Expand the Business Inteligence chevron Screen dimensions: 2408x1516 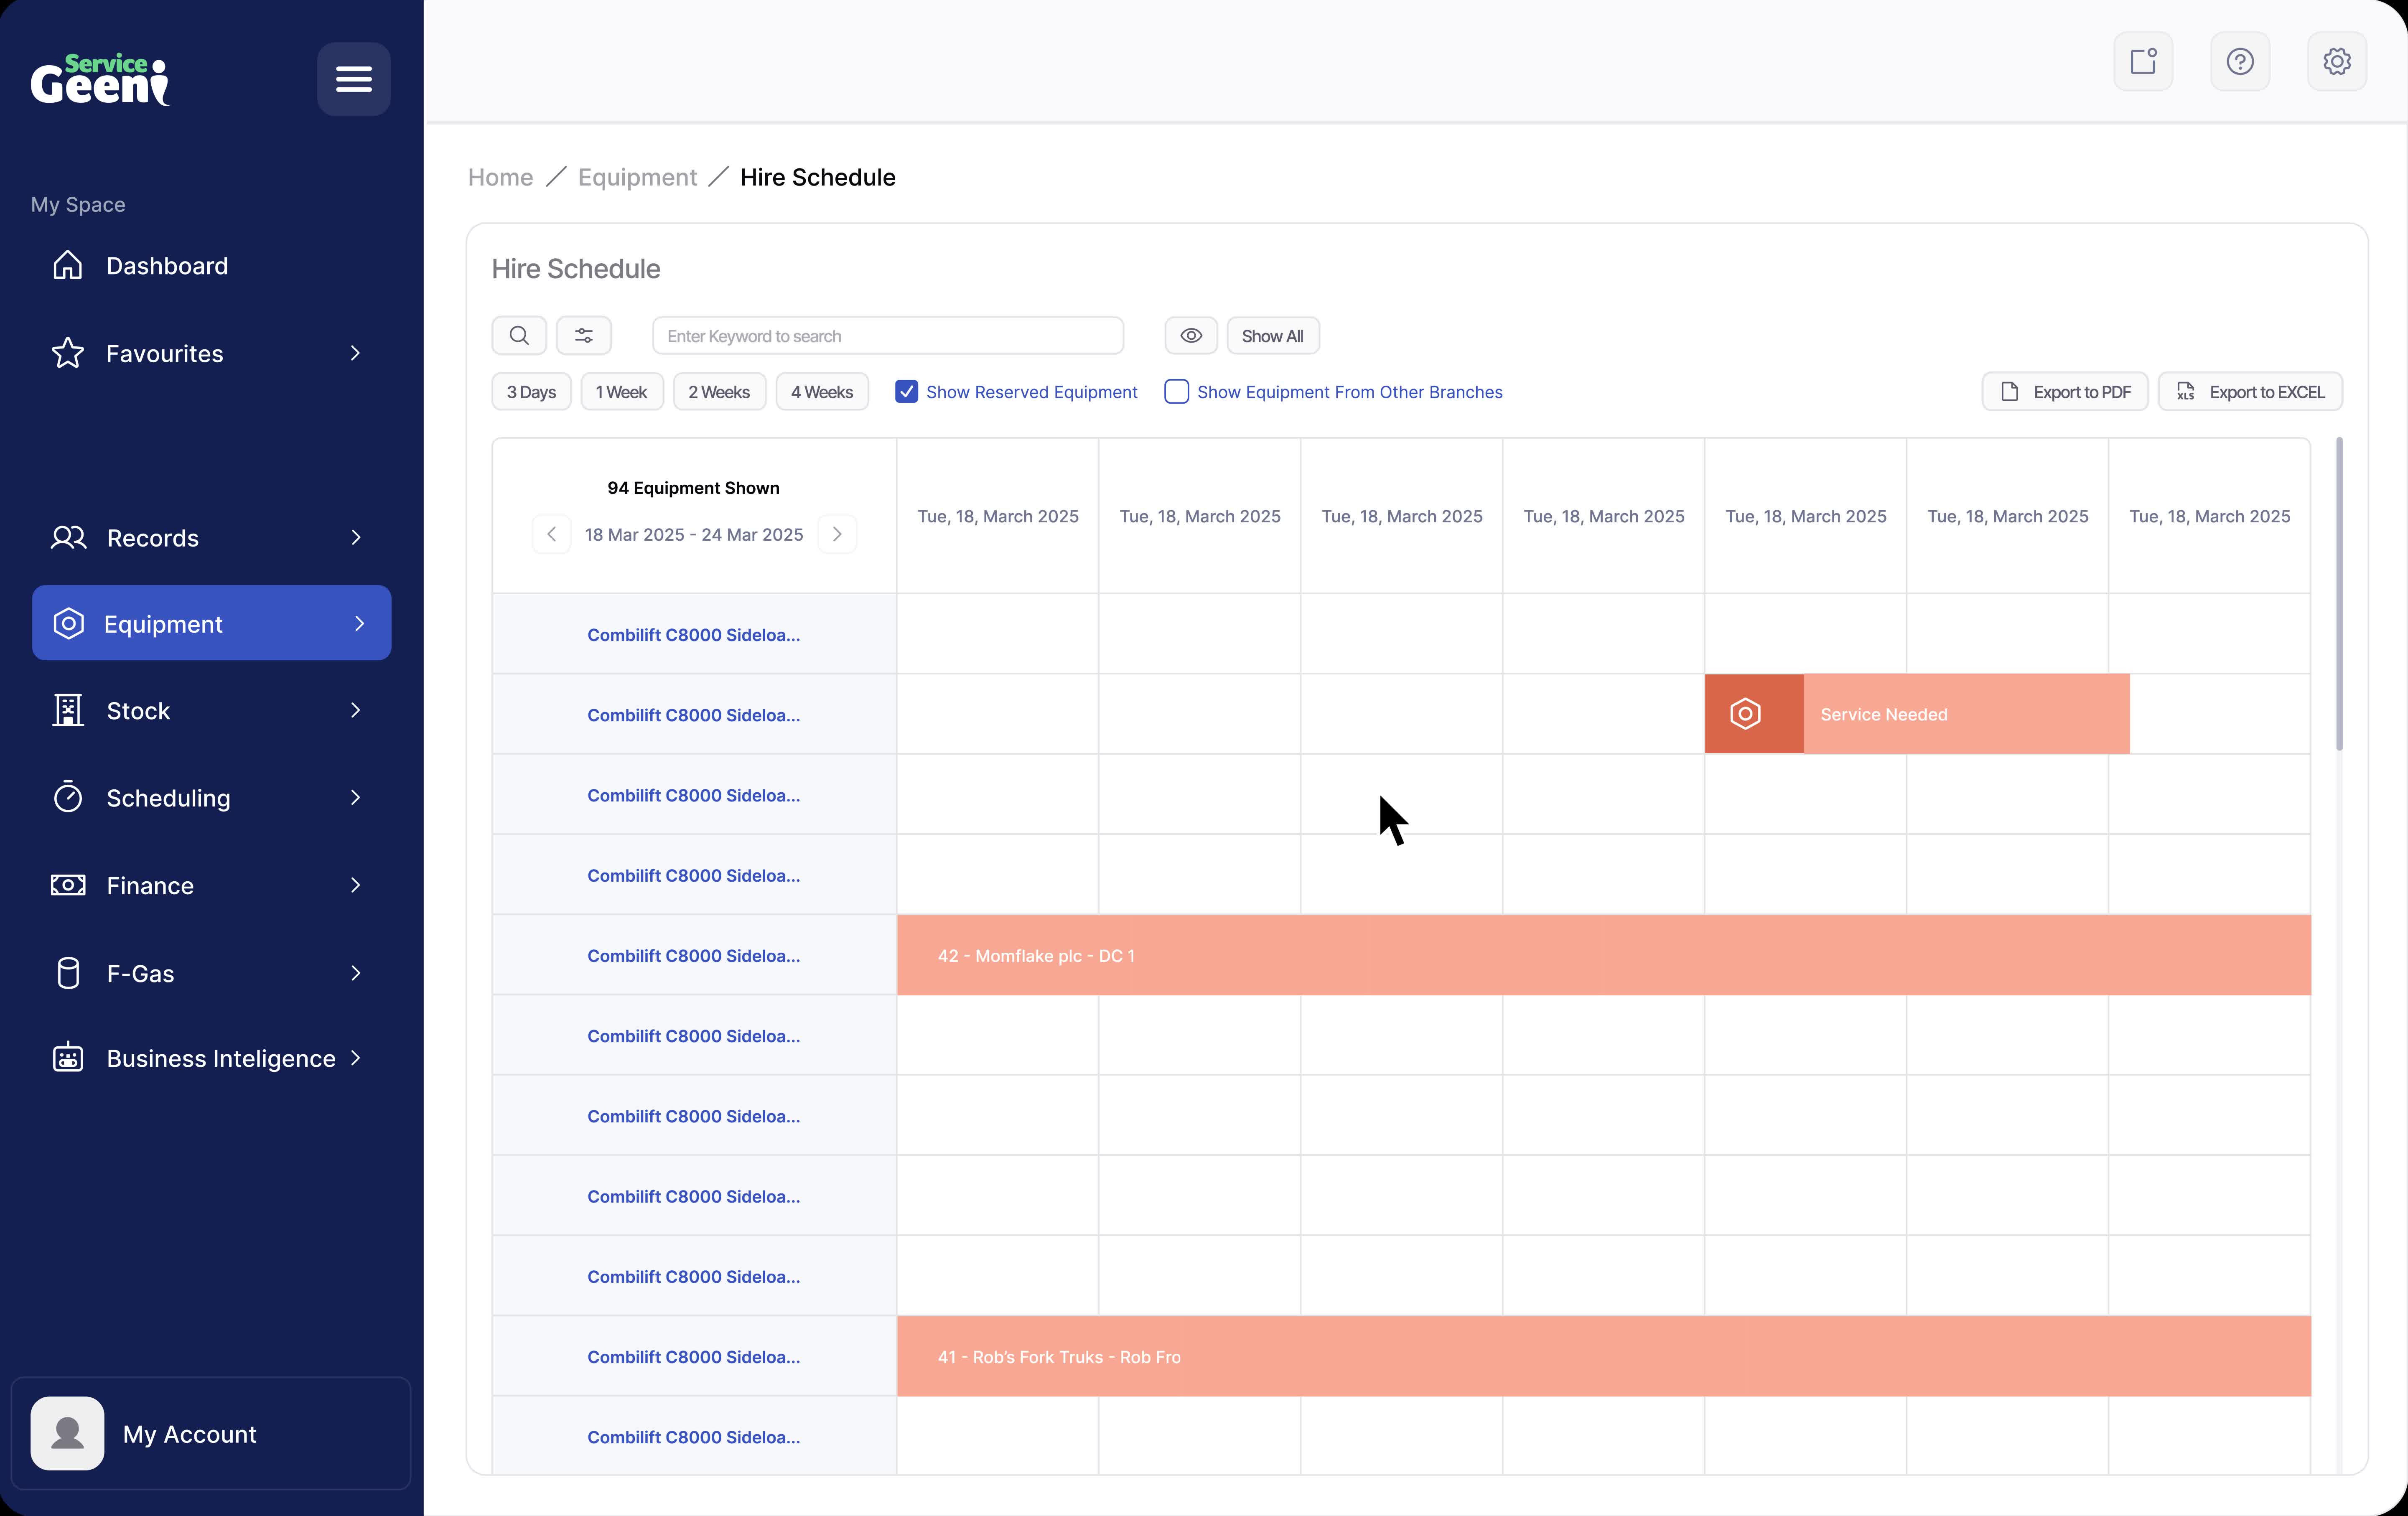click(355, 1058)
